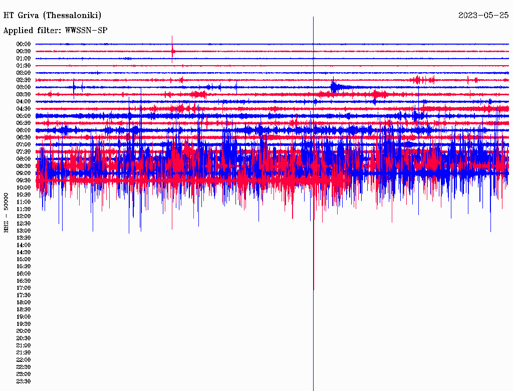513x391 pixels.
Task: Click the vertical axis label 'HHZ - 50000'
Action: coord(6,213)
